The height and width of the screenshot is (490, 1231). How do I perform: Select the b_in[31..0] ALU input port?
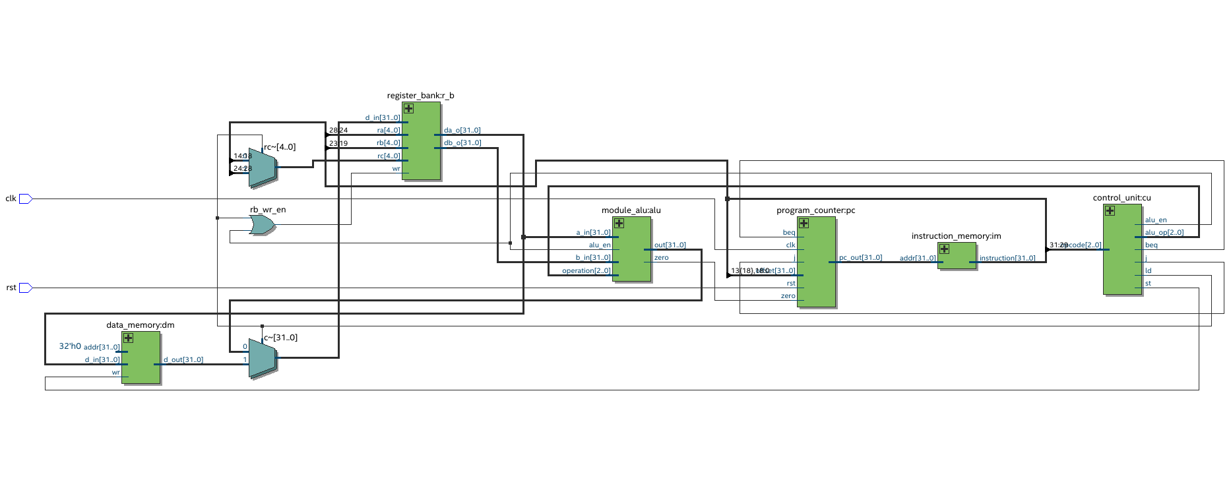pos(593,258)
